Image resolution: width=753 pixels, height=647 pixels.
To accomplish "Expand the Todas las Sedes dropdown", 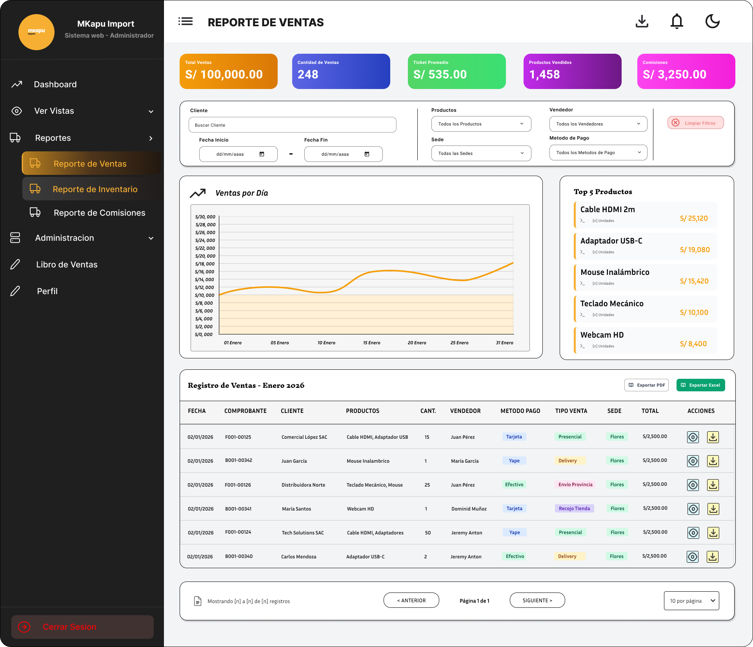I will [481, 153].
